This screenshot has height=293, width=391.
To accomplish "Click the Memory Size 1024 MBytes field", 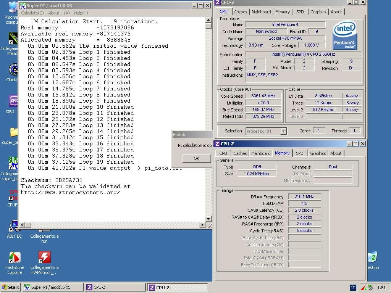I will coord(257,174).
